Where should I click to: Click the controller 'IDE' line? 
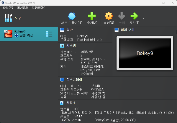[x=70, y=109]
